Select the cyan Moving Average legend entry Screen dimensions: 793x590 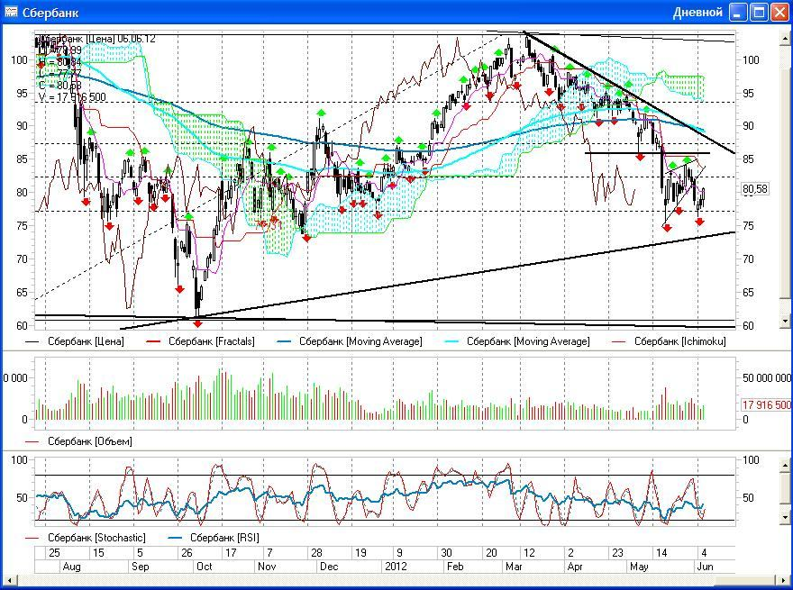(517, 341)
